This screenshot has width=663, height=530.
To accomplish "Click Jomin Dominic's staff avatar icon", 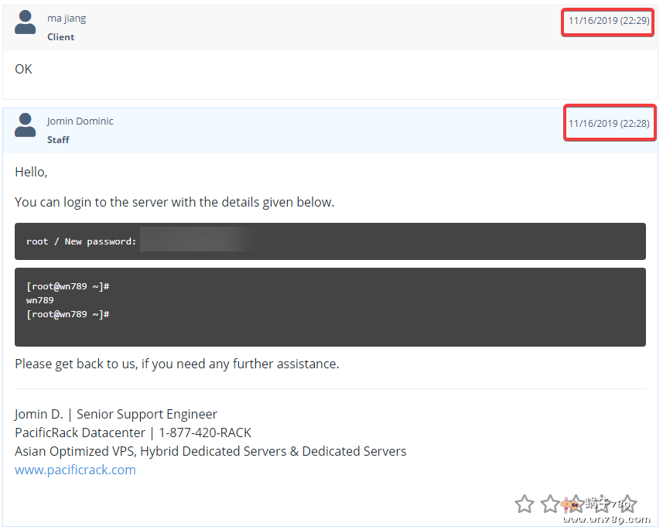I will tap(26, 125).
